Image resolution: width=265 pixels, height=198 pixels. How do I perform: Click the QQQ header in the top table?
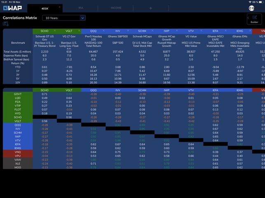point(93,31)
